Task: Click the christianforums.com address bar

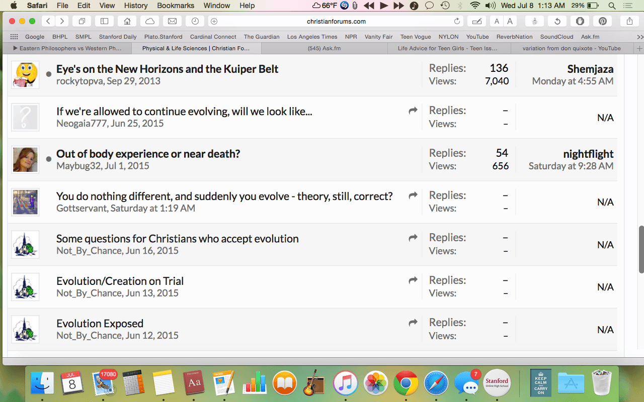Action: point(336,21)
